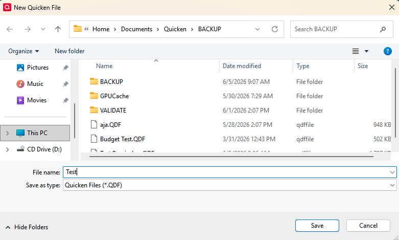Open the view options dropdown arrow
This screenshot has width=399, height=240.
click(x=366, y=51)
